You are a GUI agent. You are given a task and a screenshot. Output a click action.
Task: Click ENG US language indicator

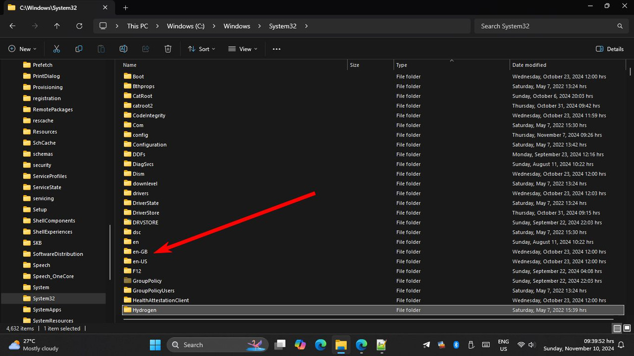point(503,345)
